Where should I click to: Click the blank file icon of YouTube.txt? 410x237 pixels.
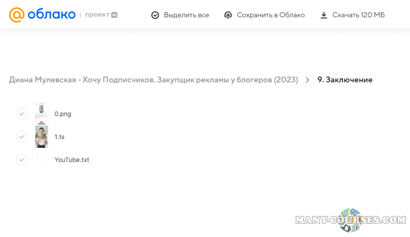[x=42, y=160]
